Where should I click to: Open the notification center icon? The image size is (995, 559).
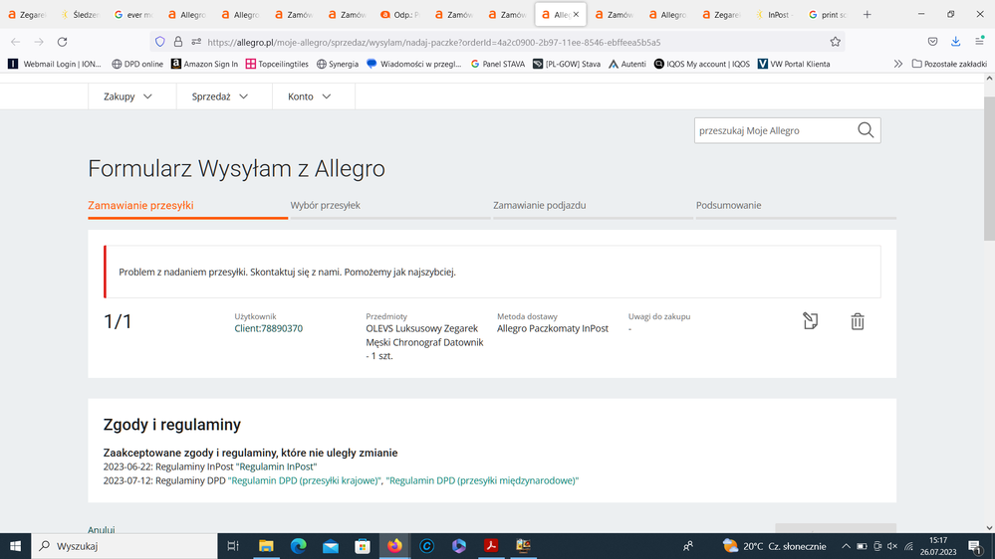[976, 546]
